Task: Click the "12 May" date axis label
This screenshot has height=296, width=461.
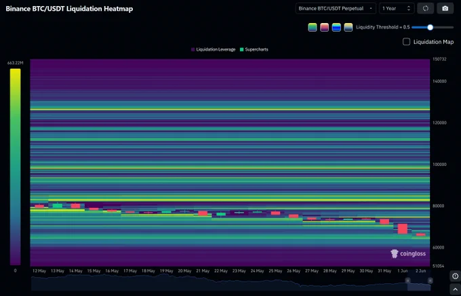Action: (x=39, y=271)
